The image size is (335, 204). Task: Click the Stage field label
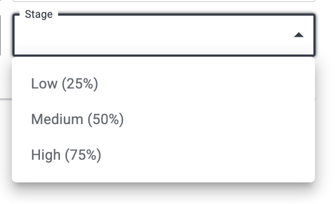[39, 14]
